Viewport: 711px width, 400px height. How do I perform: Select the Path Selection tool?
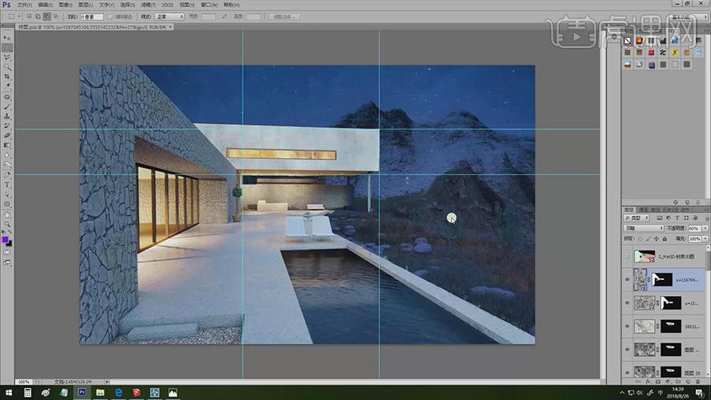(x=7, y=194)
